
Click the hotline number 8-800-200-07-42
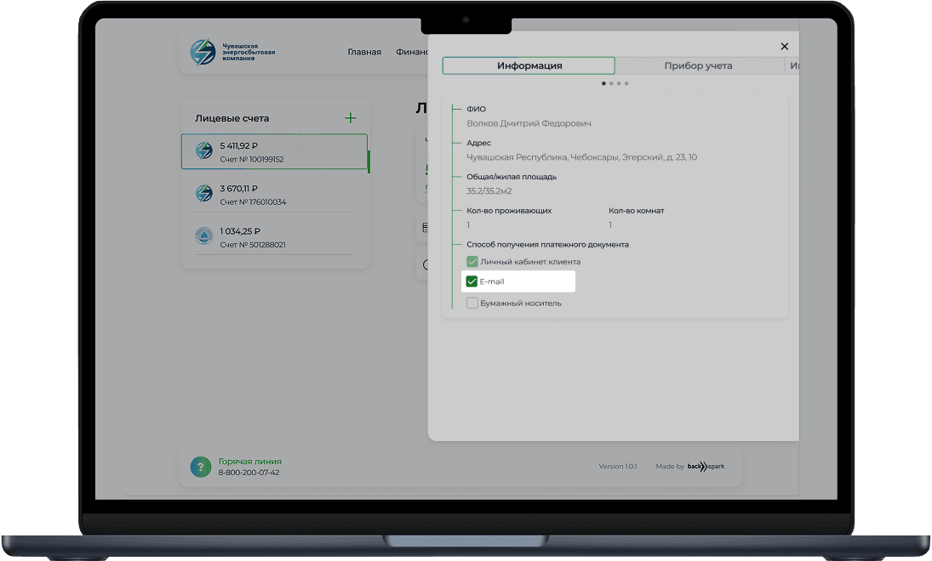(249, 473)
